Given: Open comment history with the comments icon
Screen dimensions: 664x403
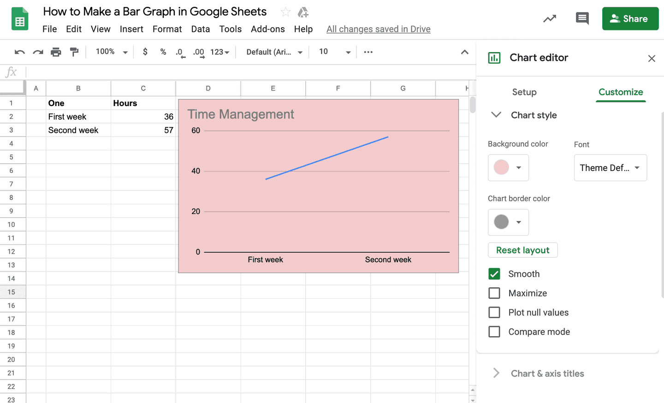Looking at the screenshot, I should point(582,18).
